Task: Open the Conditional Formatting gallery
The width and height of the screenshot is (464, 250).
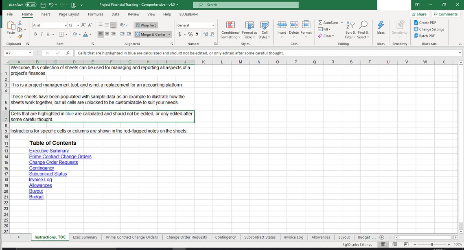Action: tap(230, 30)
